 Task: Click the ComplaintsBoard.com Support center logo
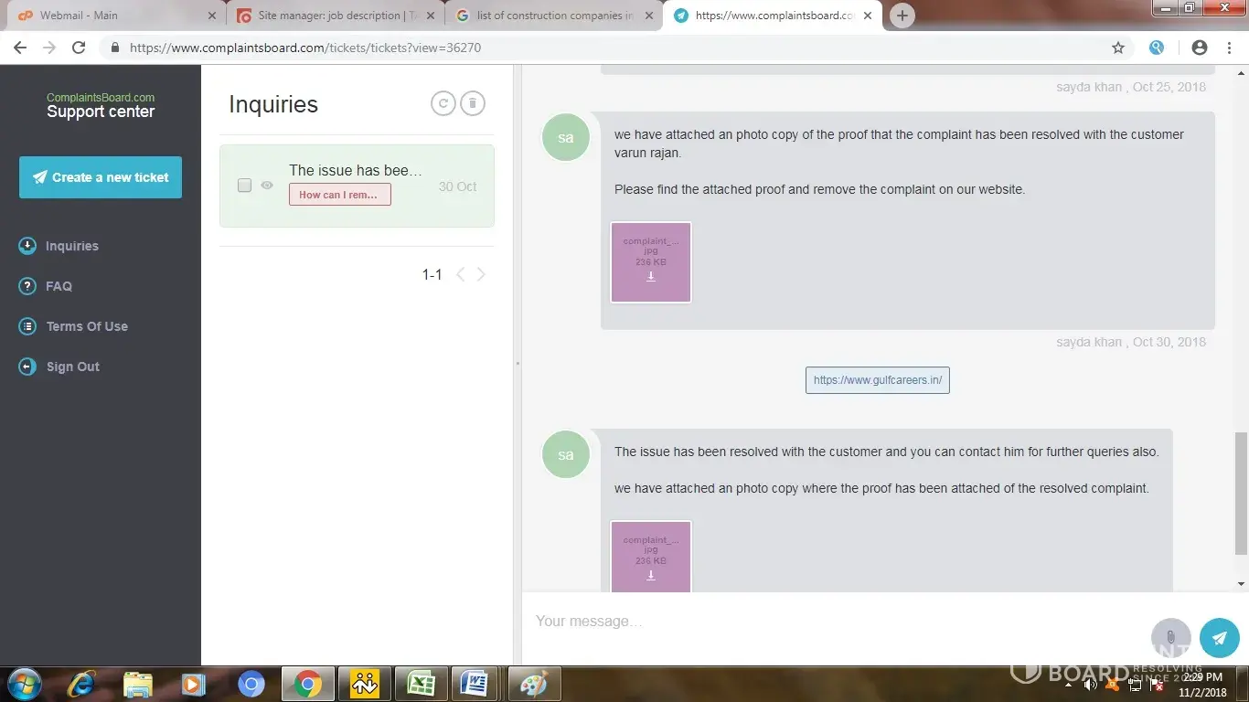[x=101, y=106]
